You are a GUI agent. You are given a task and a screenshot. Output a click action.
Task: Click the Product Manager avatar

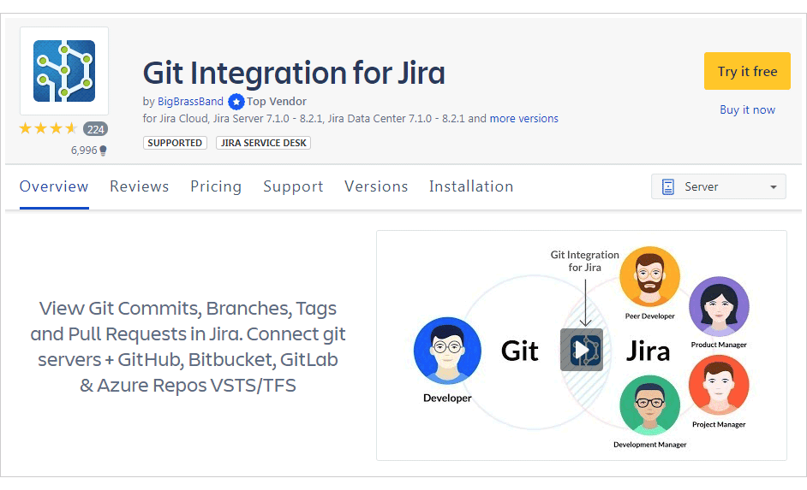[719, 307]
